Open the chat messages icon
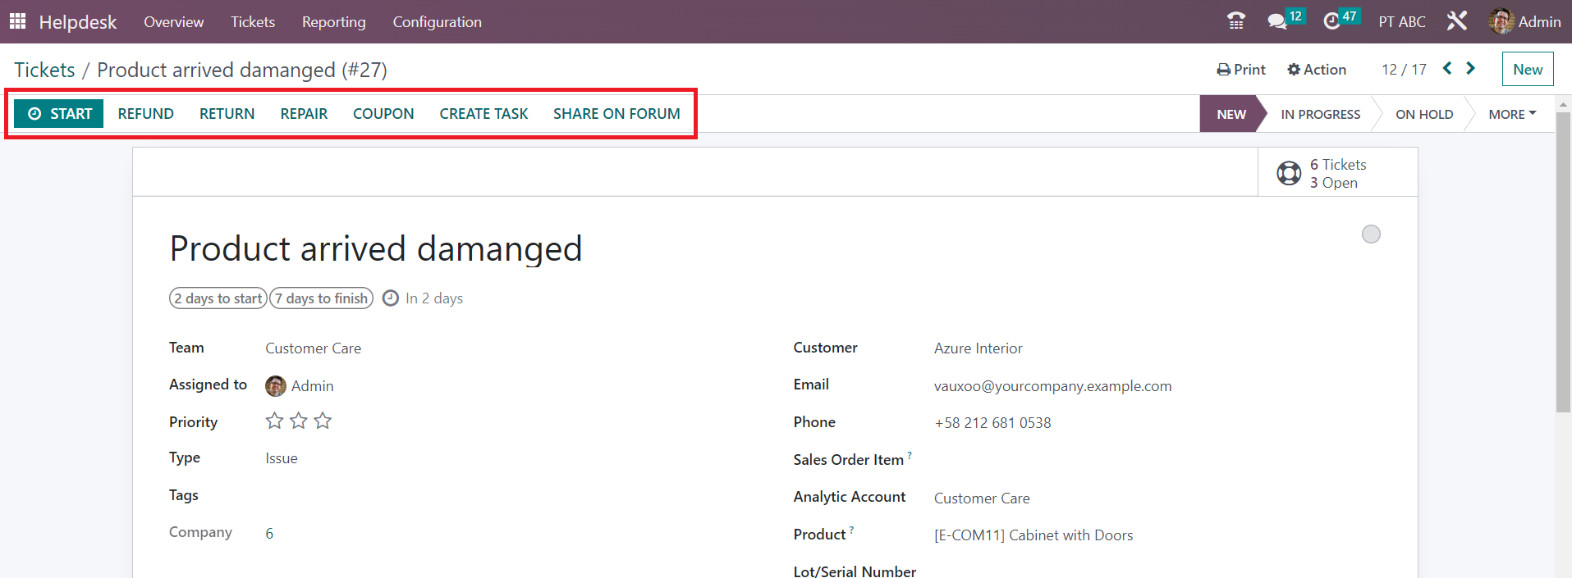The width and height of the screenshot is (1572, 578). tap(1277, 21)
